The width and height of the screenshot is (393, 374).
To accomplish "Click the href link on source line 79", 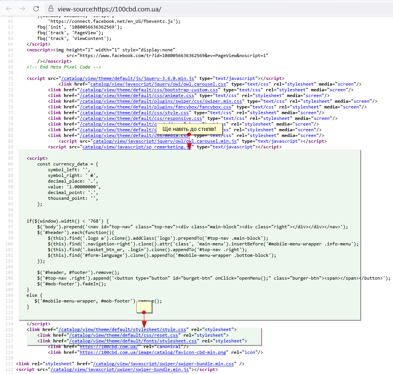I will click(x=118, y=124).
